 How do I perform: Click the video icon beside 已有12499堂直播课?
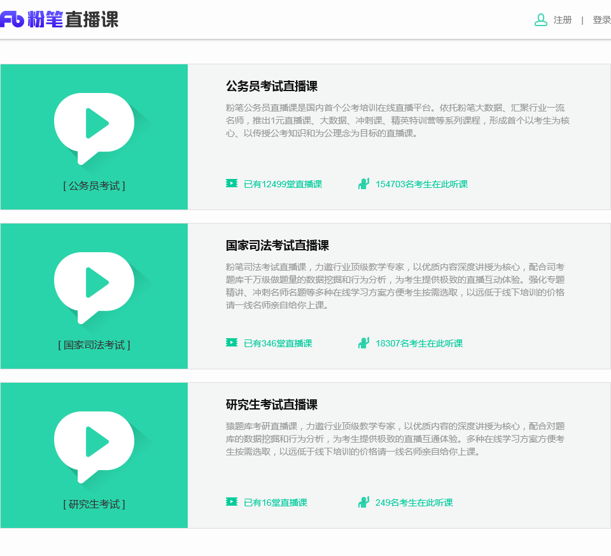click(232, 183)
